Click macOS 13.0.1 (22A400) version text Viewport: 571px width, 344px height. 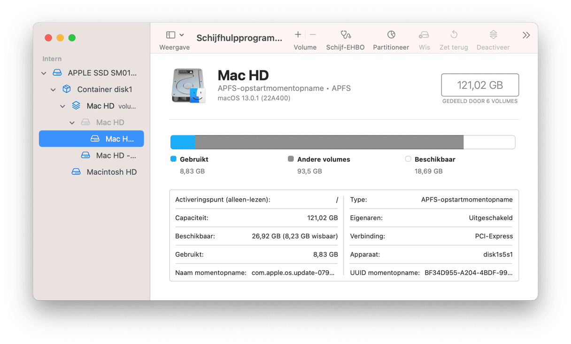click(x=254, y=98)
